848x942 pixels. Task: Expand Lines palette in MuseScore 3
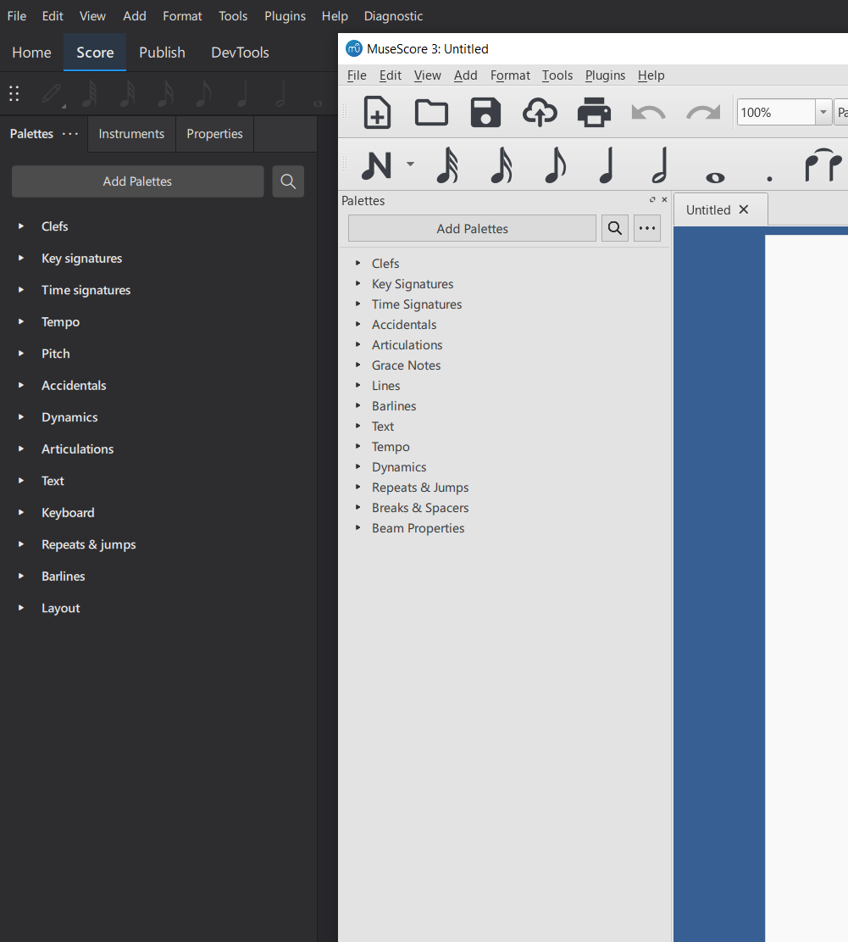[x=357, y=385]
